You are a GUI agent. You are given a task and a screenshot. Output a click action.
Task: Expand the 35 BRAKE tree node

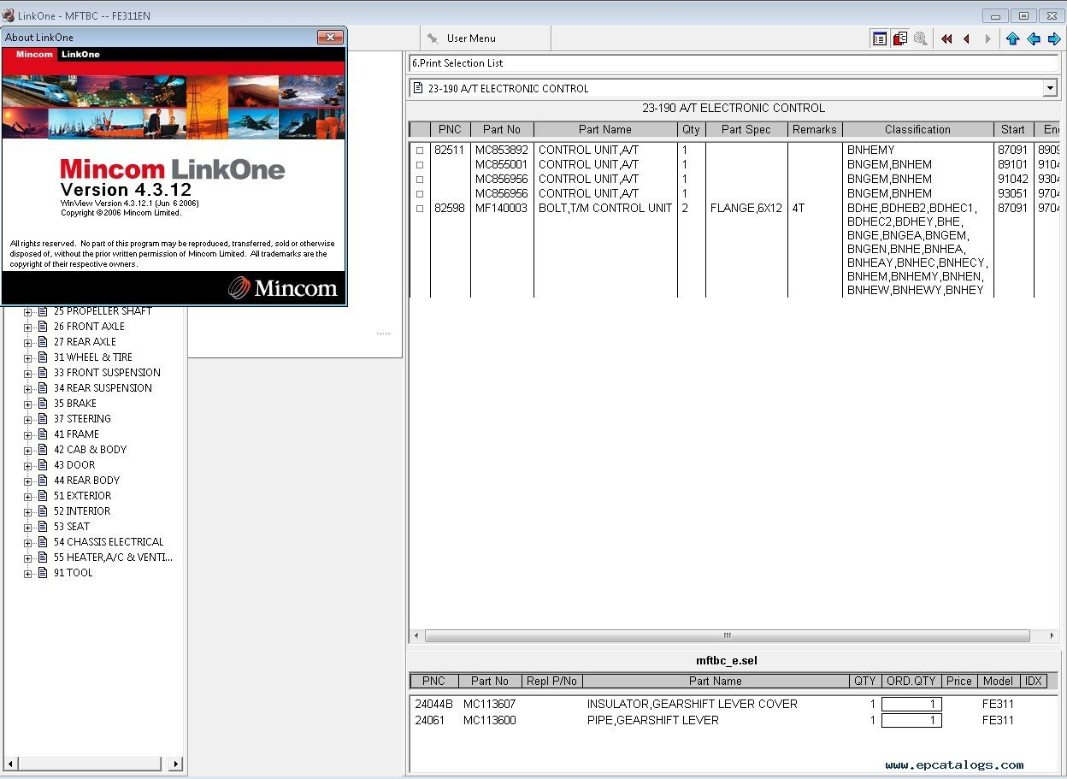[x=27, y=404]
